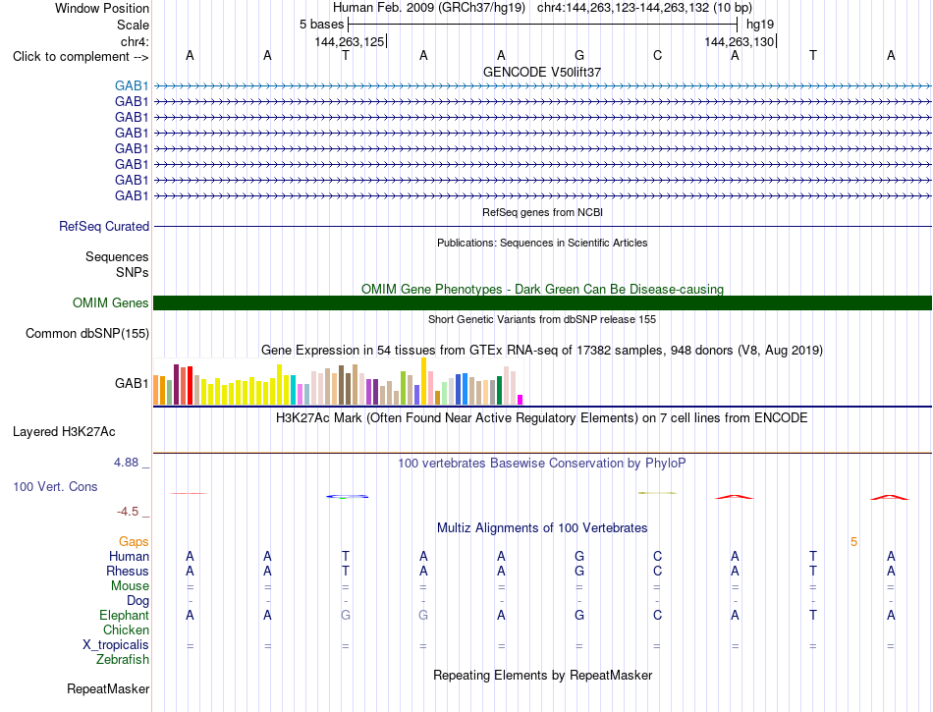
Task: Click the olive PhyloP conservation mark
Action: pos(657,493)
